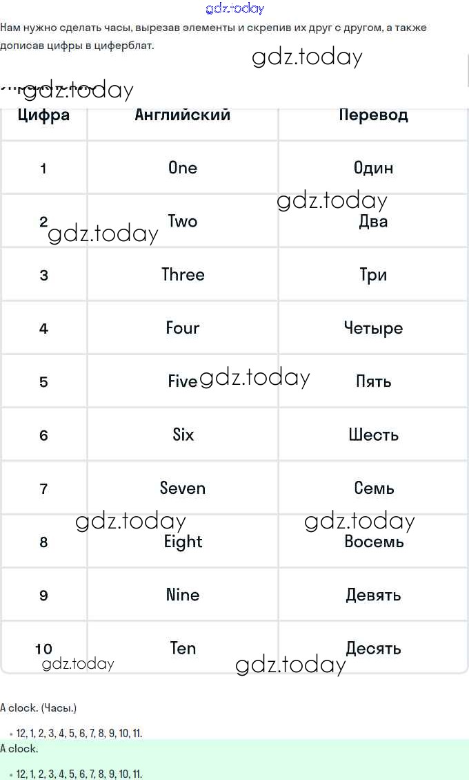
Task: Select the 'Ten' table cell
Action: coord(183,648)
